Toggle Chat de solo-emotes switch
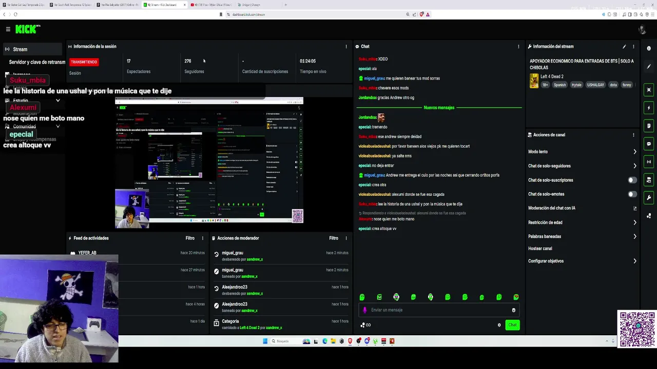The height and width of the screenshot is (369, 657). coord(632,194)
